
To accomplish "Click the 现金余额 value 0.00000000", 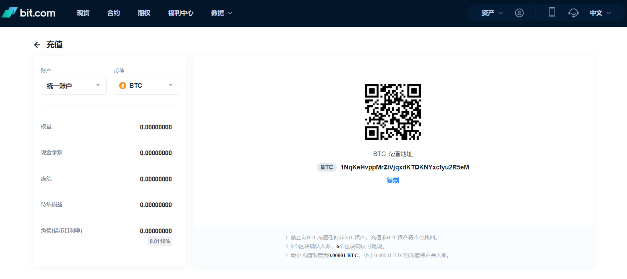I will (156, 153).
